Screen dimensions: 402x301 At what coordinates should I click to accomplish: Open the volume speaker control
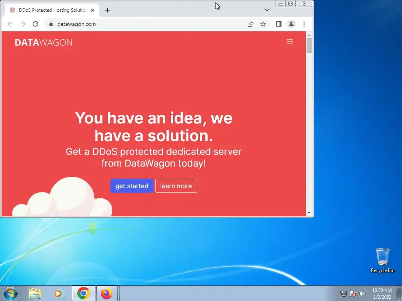(362, 294)
